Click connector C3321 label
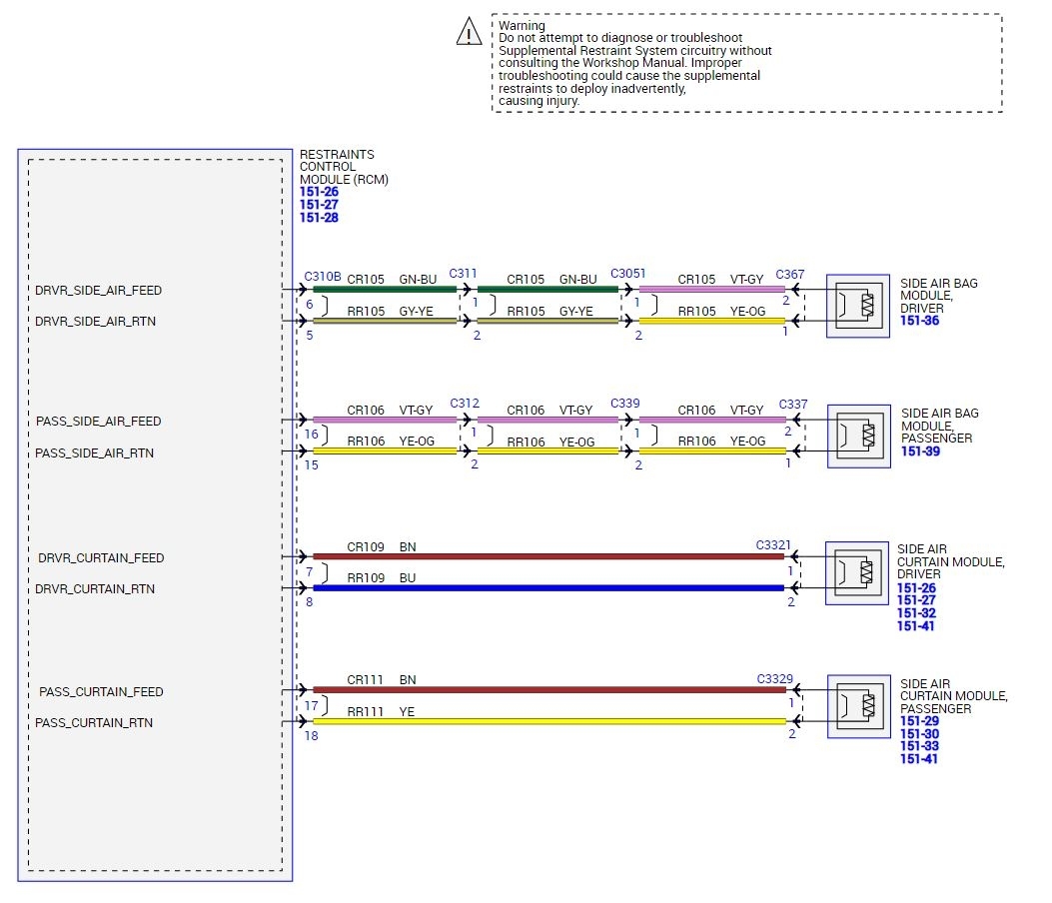 click(x=773, y=544)
